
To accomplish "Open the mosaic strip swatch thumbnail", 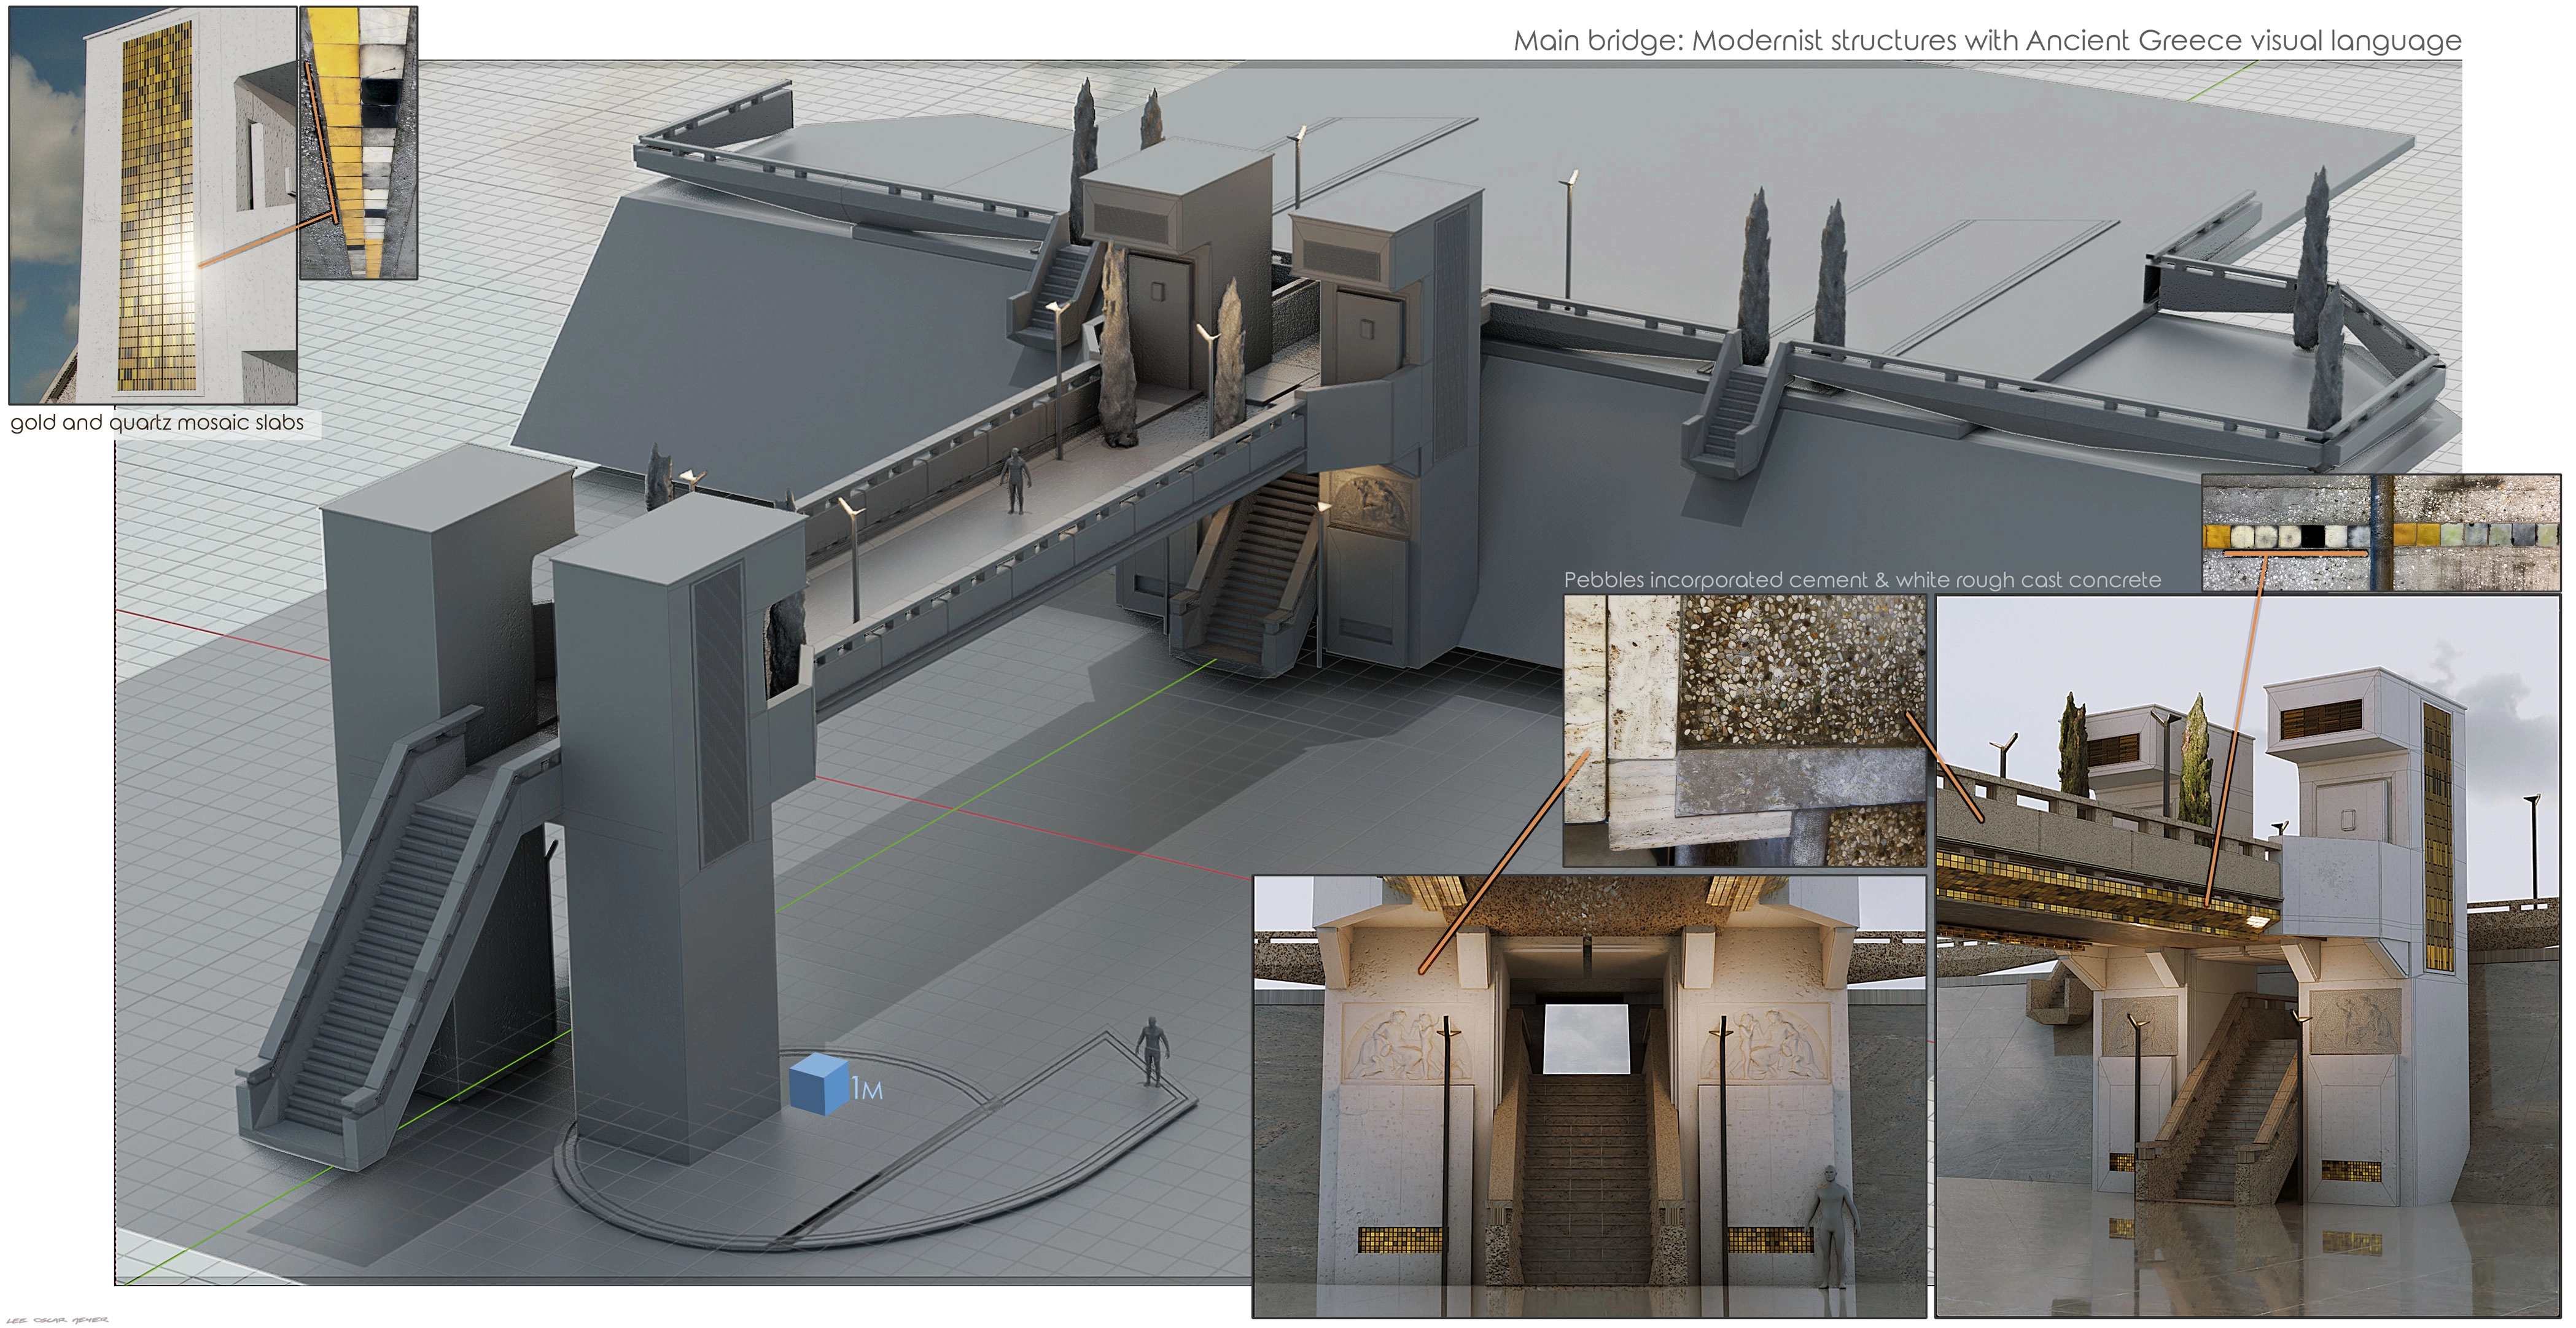I will (x=2380, y=533).
